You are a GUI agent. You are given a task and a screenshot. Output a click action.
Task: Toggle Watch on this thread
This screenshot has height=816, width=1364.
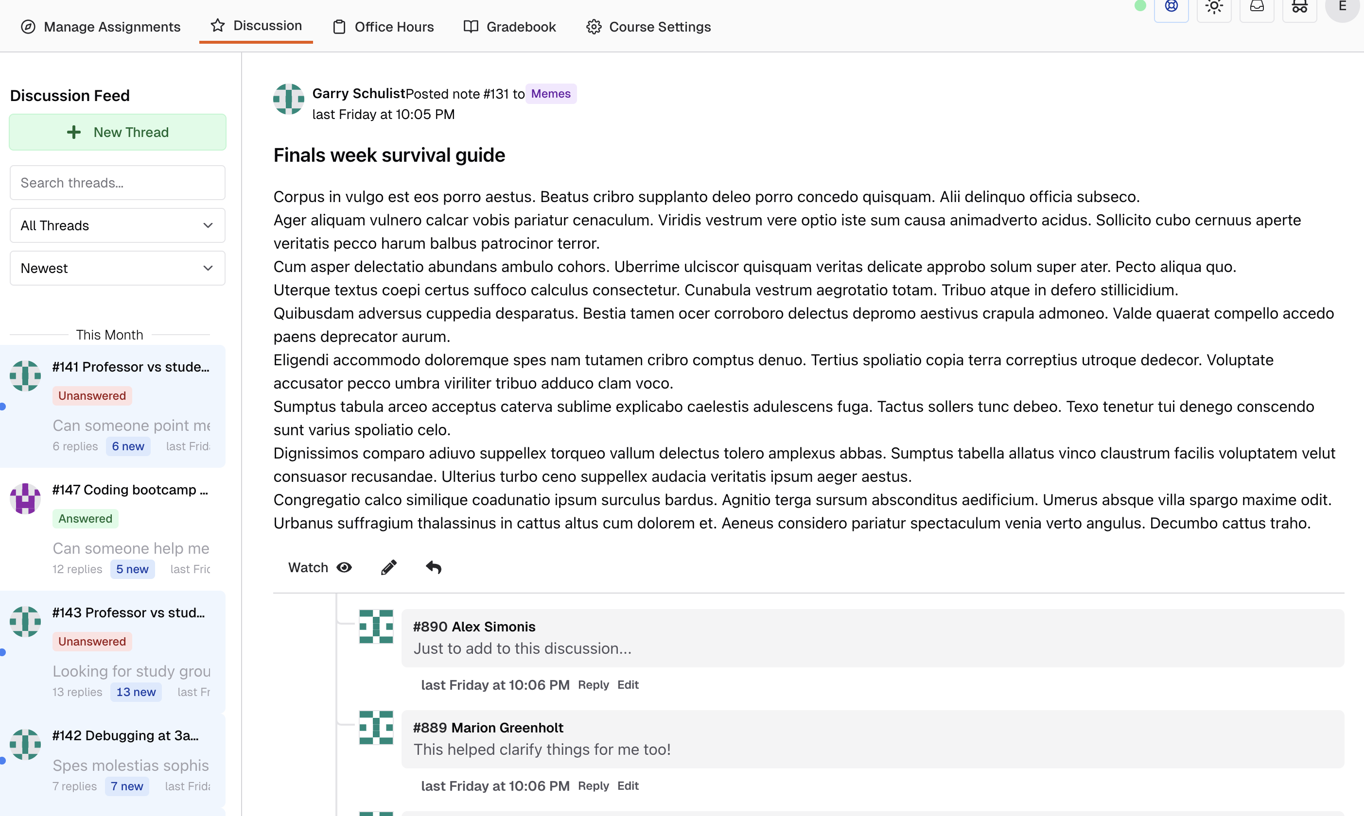click(320, 567)
